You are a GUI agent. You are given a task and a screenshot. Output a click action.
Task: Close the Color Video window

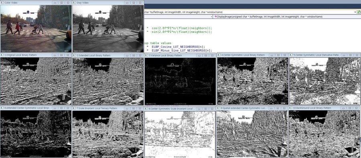(x=68, y=2)
